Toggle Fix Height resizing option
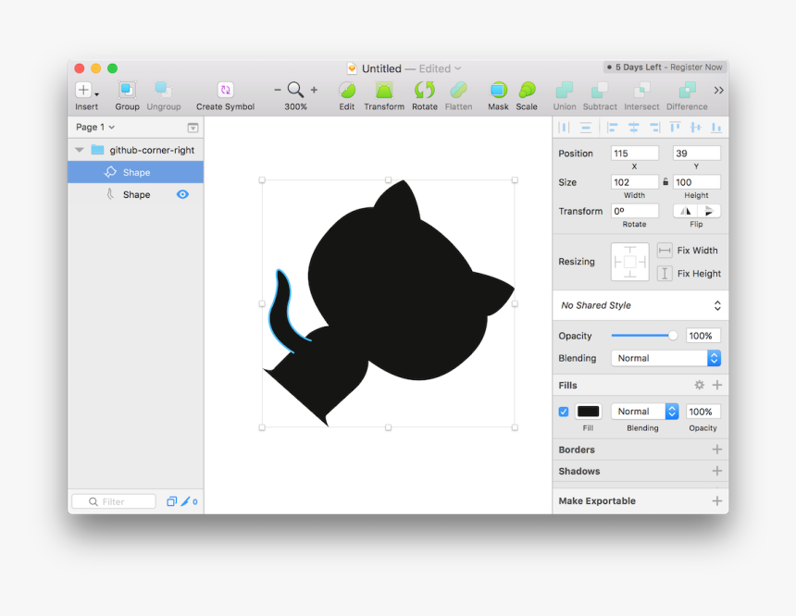The image size is (796, 616). tap(665, 274)
